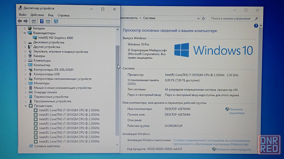
Task: Expand the Дисковые устройства node
Action: [25, 42]
